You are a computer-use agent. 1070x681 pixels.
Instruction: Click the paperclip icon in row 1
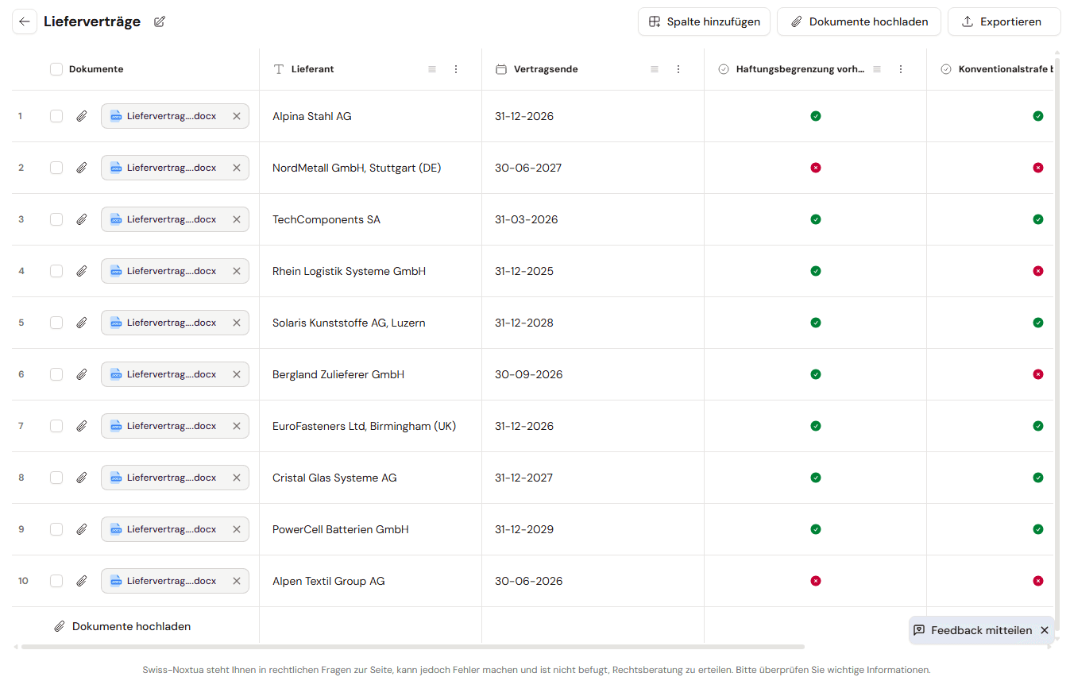click(81, 116)
